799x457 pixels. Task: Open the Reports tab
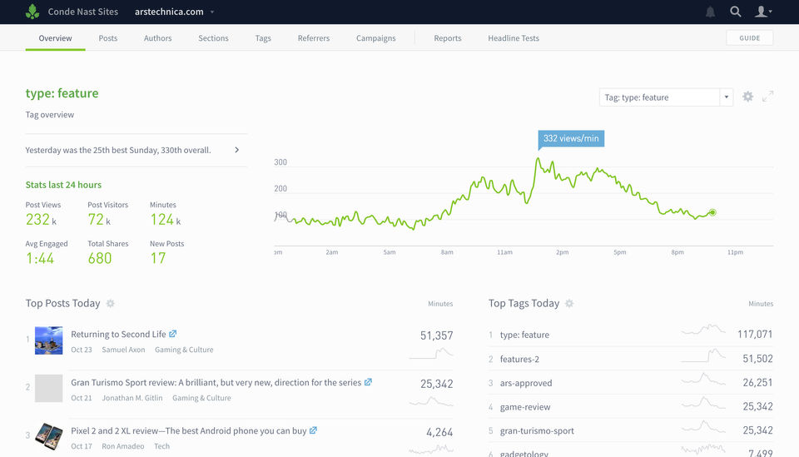(448, 38)
